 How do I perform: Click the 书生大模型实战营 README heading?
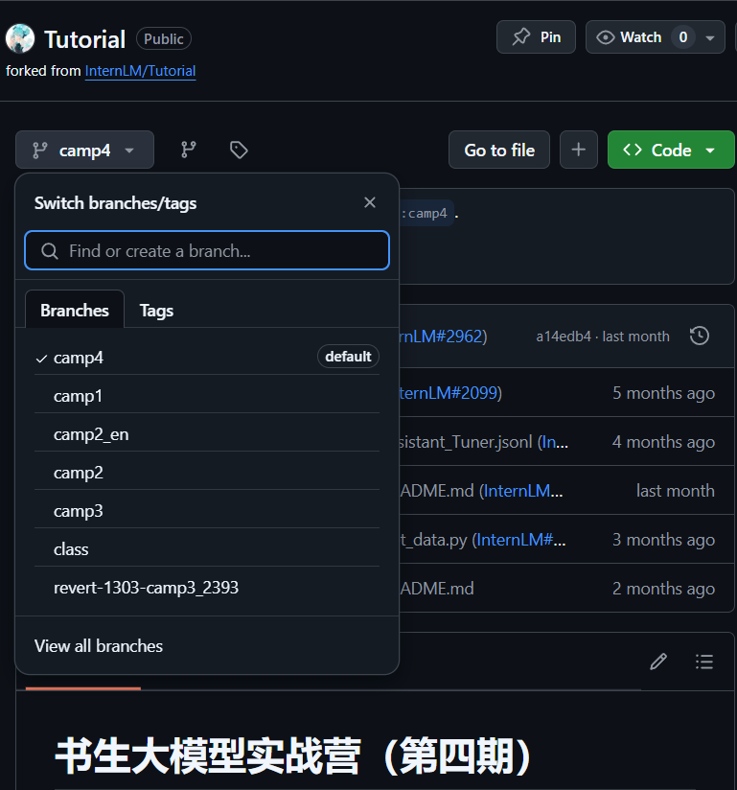pos(292,756)
